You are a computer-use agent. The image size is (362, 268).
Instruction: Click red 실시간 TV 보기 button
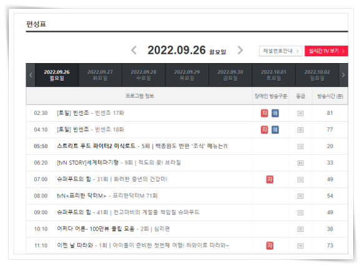coord(326,51)
